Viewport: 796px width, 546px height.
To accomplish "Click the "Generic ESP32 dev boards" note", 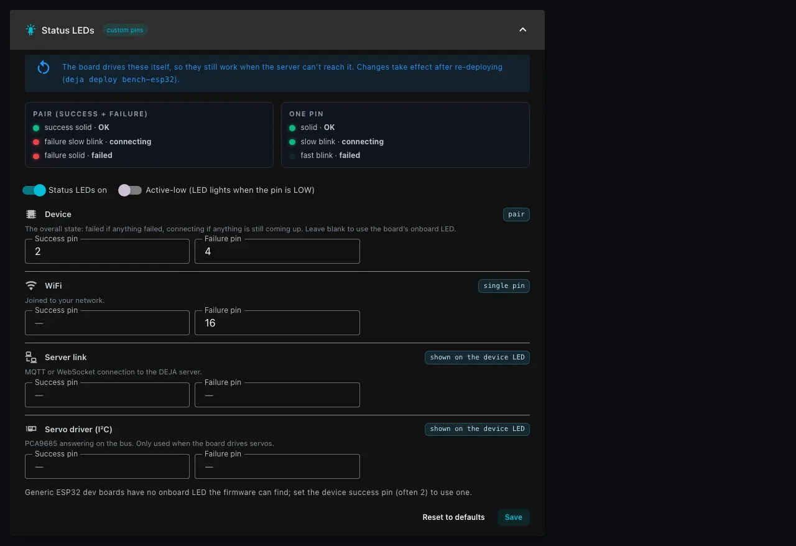I will [248, 493].
